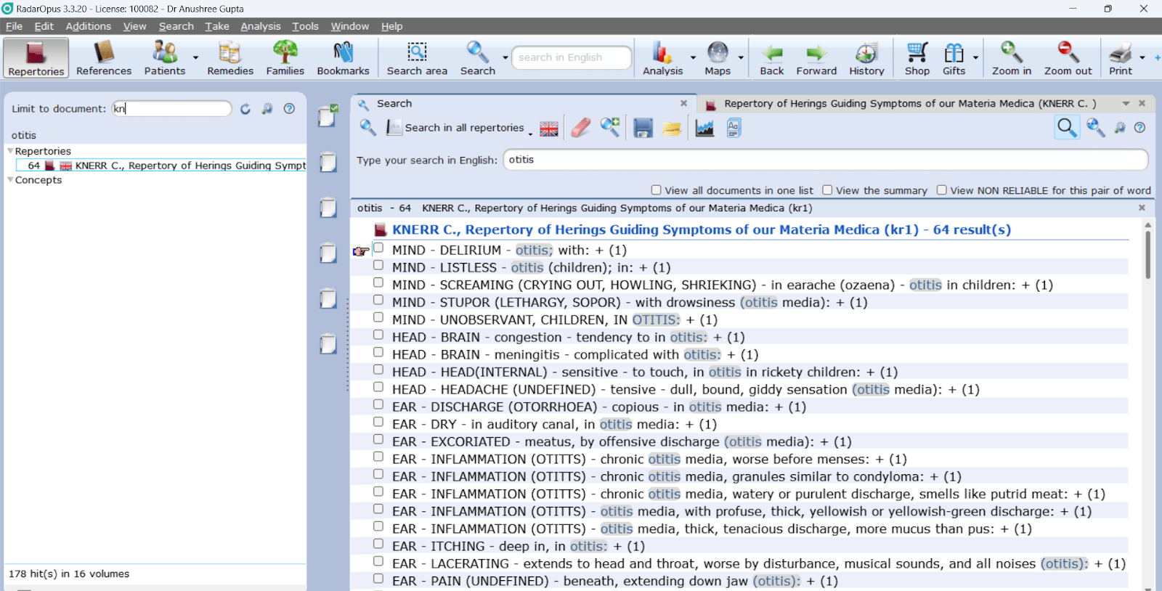
Task: Focus the search in English toolbar field
Action: coord(572,57)
